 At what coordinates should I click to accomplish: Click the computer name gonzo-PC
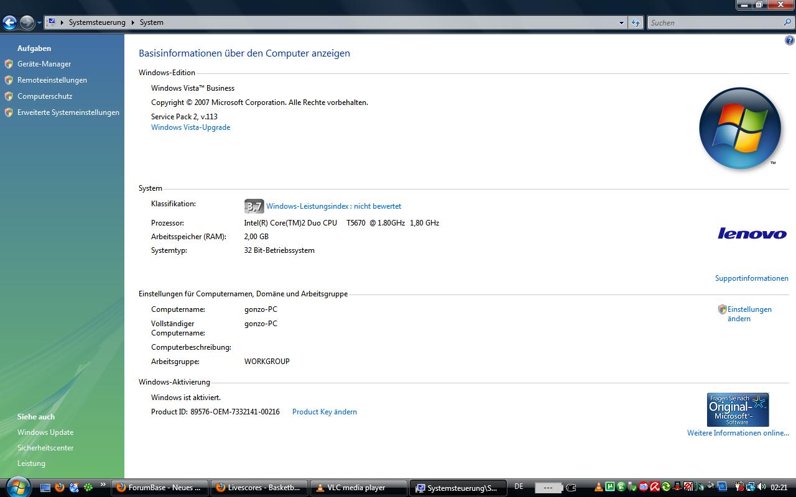pyautogui.click(x=261, y=309)
